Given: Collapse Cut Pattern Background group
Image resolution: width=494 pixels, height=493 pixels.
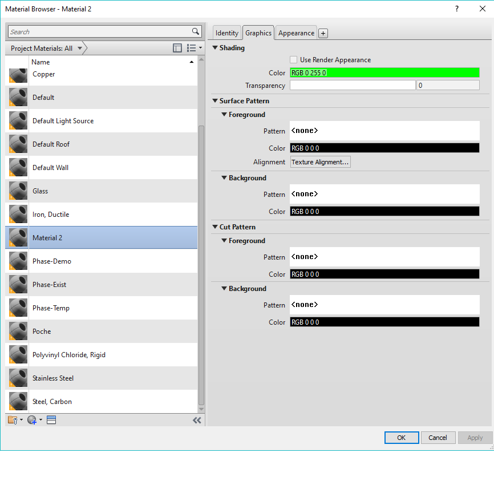Looking at the screenshot, I should point(224,288).
